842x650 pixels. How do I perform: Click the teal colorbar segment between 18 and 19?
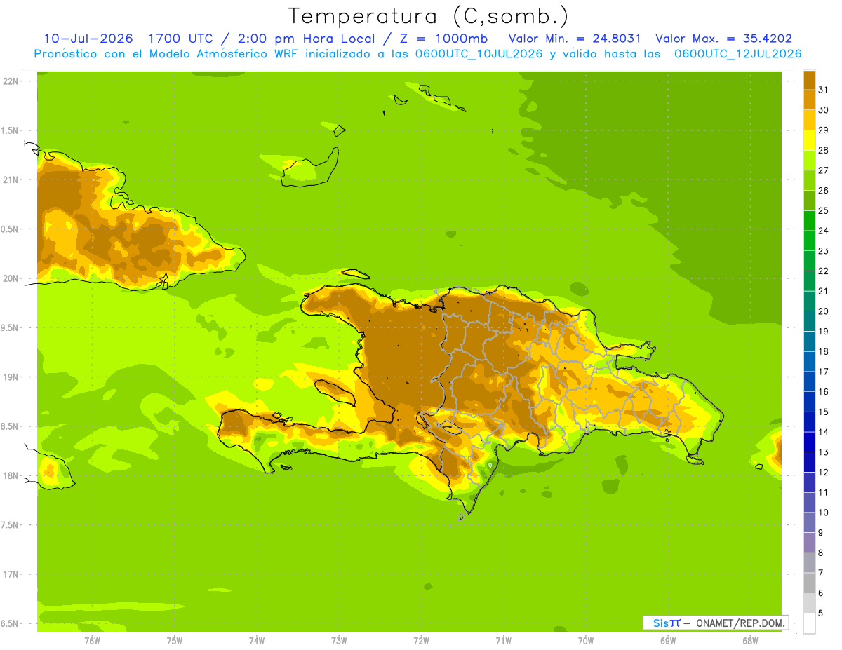coord(809,341)
